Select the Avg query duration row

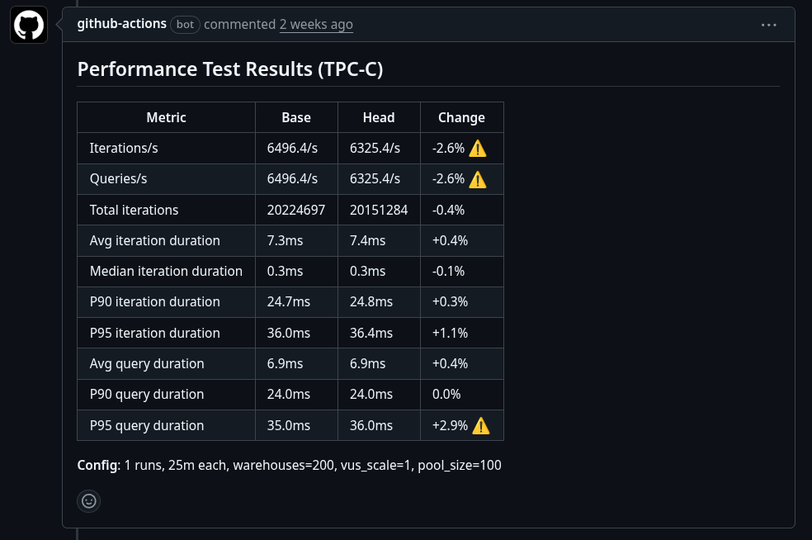(x=146, y=363)
